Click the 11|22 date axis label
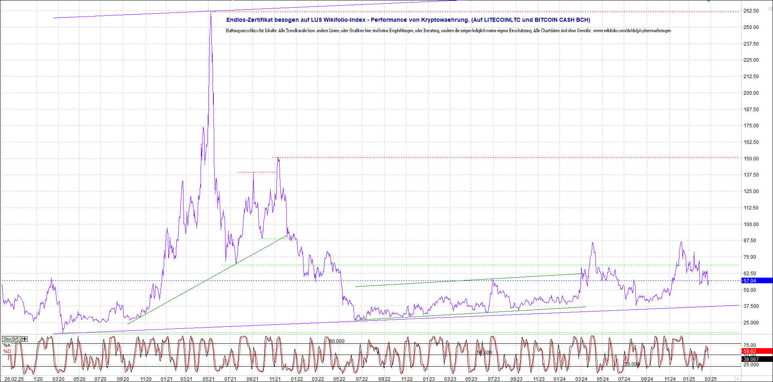The width and height of the screenshot is (773, 382). [407, 379]
